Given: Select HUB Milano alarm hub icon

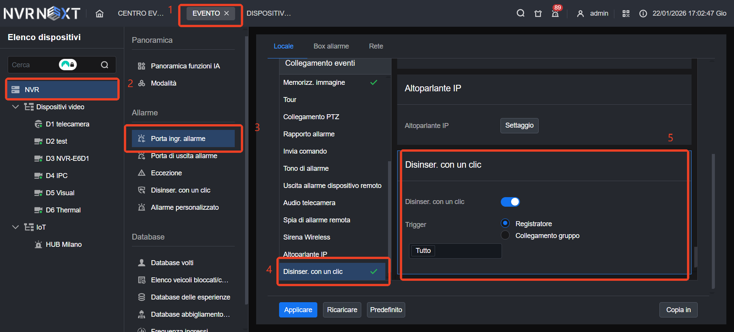Looking at the screenshot, I should pyautogui.click(x=38, y=245).
